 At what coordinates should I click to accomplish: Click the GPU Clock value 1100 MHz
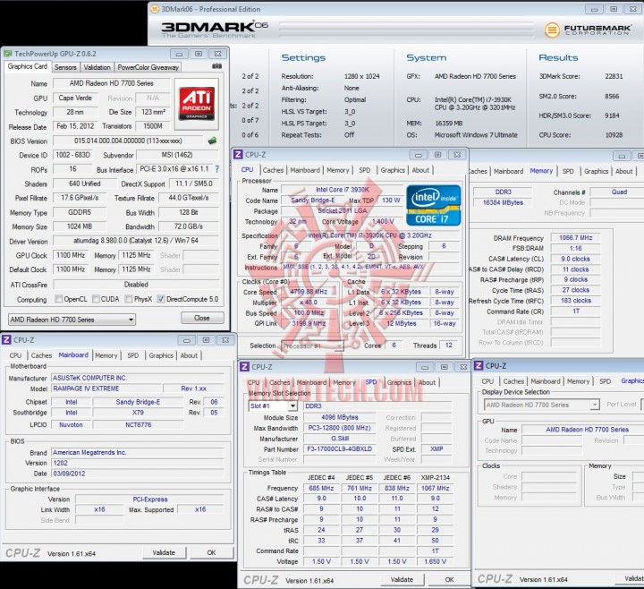click(71, 255)
